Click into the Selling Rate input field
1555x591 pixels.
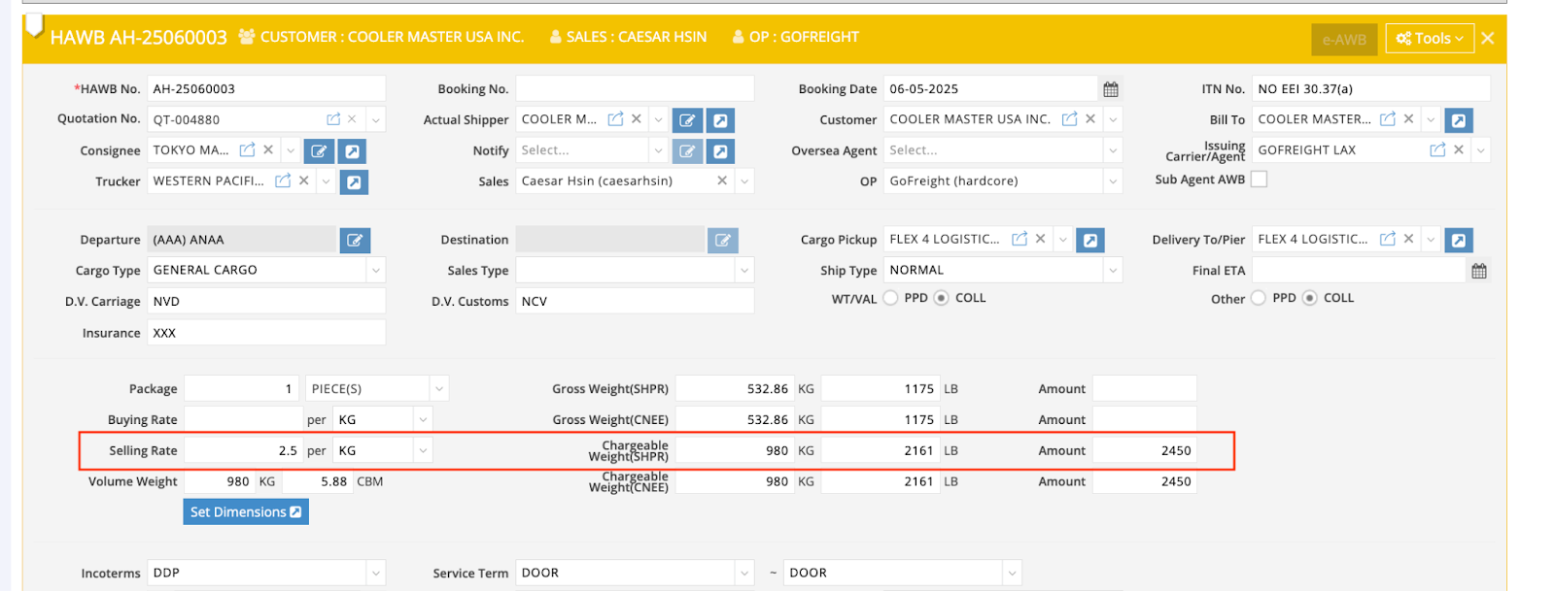[x=243, y=451]
